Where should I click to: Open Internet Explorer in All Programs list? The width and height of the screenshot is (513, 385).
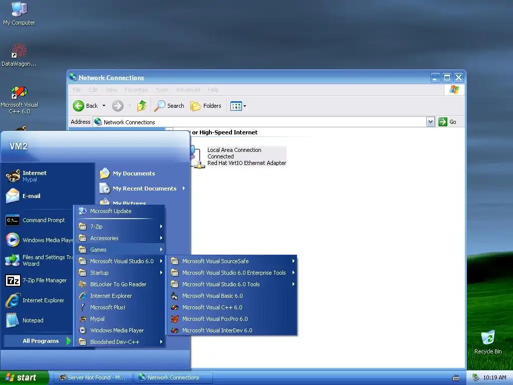[119, 296]
